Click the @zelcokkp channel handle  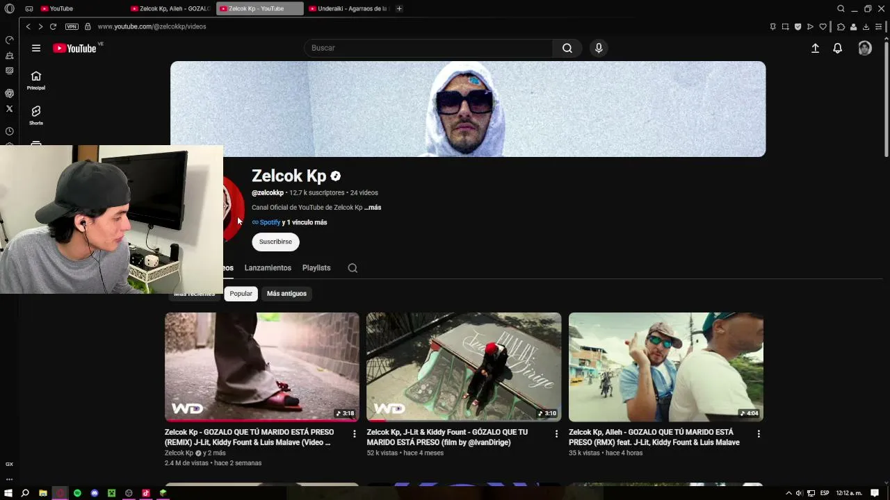[268, 193]
